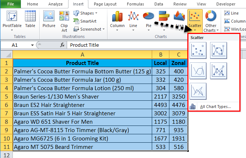Screen dimensions: 246x158
Task: Click the Local header cell
Action: (x=161, y=63)
